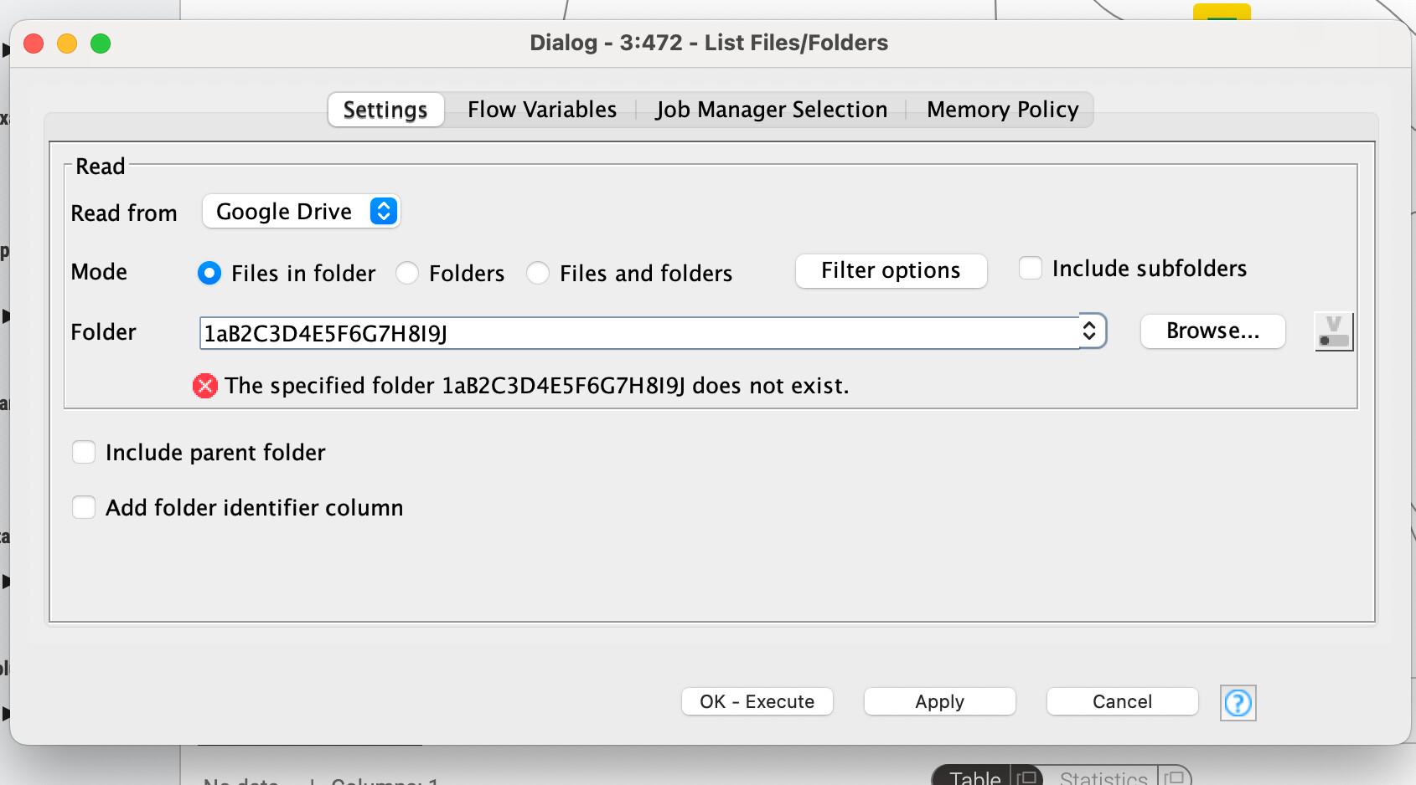
Task: Open the Job Manager Selection tab
Action: (x=772, y=110)
